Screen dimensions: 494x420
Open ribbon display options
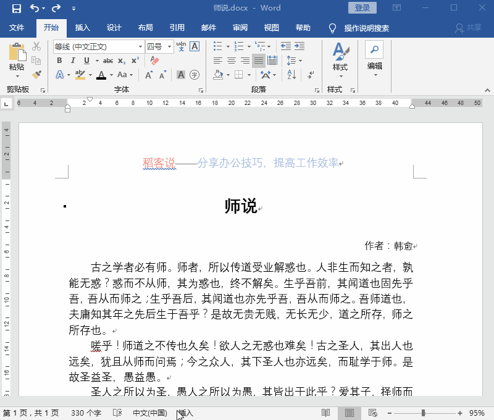(x=396, y=7)
